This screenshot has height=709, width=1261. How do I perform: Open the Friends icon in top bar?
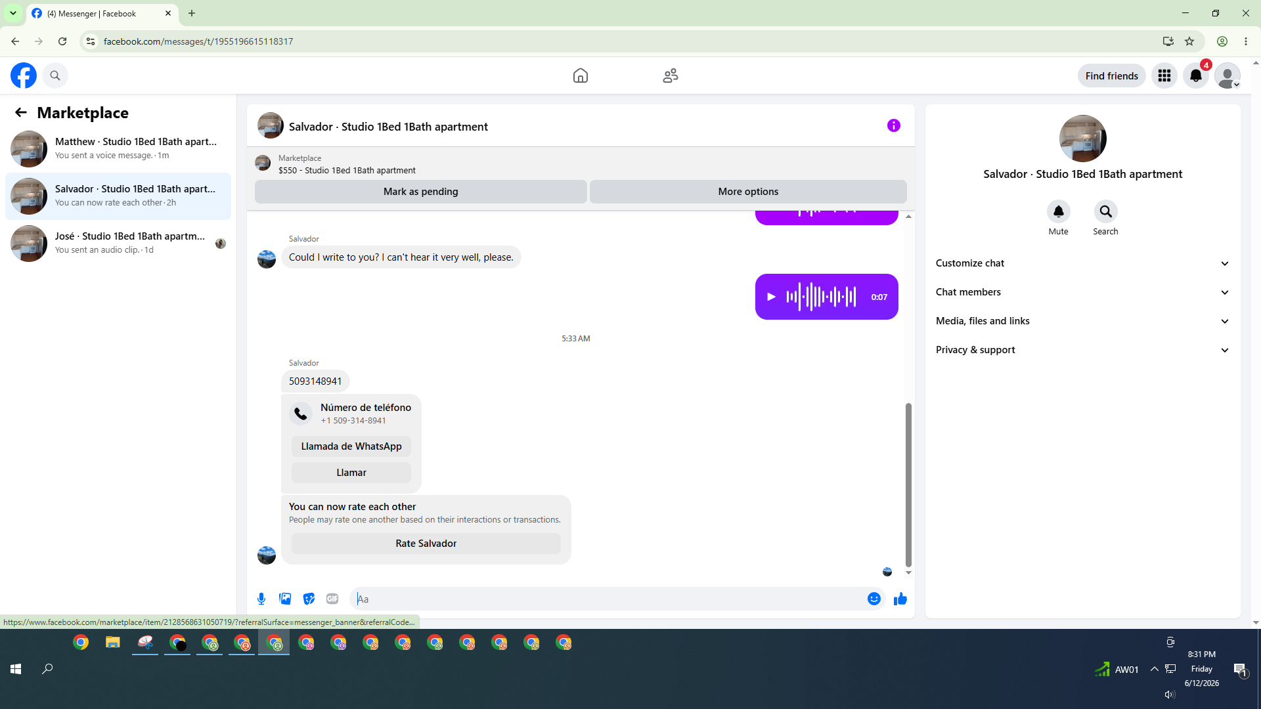tap(671, 75)
